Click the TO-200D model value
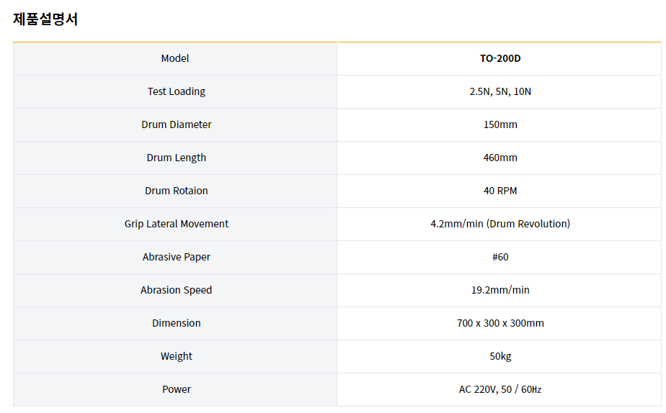The image size is (666, 413). [499, 58]
